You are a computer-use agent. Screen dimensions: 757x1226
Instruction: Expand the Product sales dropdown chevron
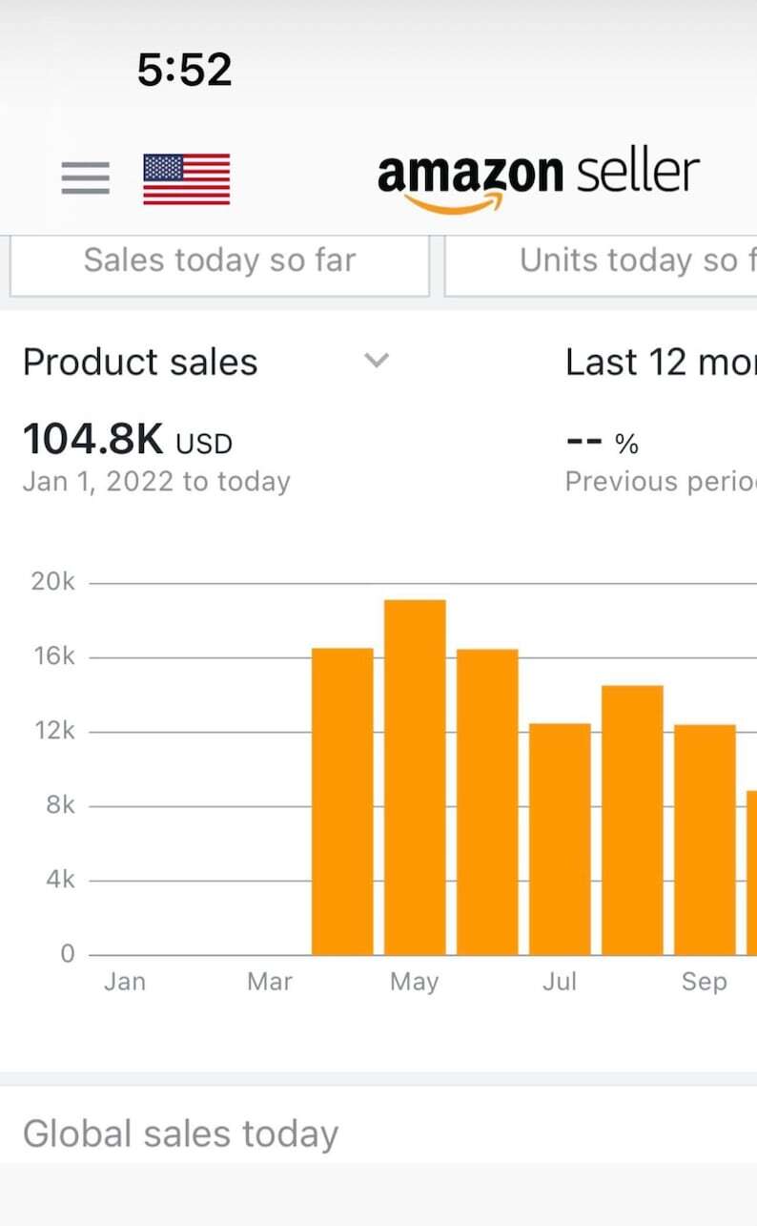(x=378, y=361)
